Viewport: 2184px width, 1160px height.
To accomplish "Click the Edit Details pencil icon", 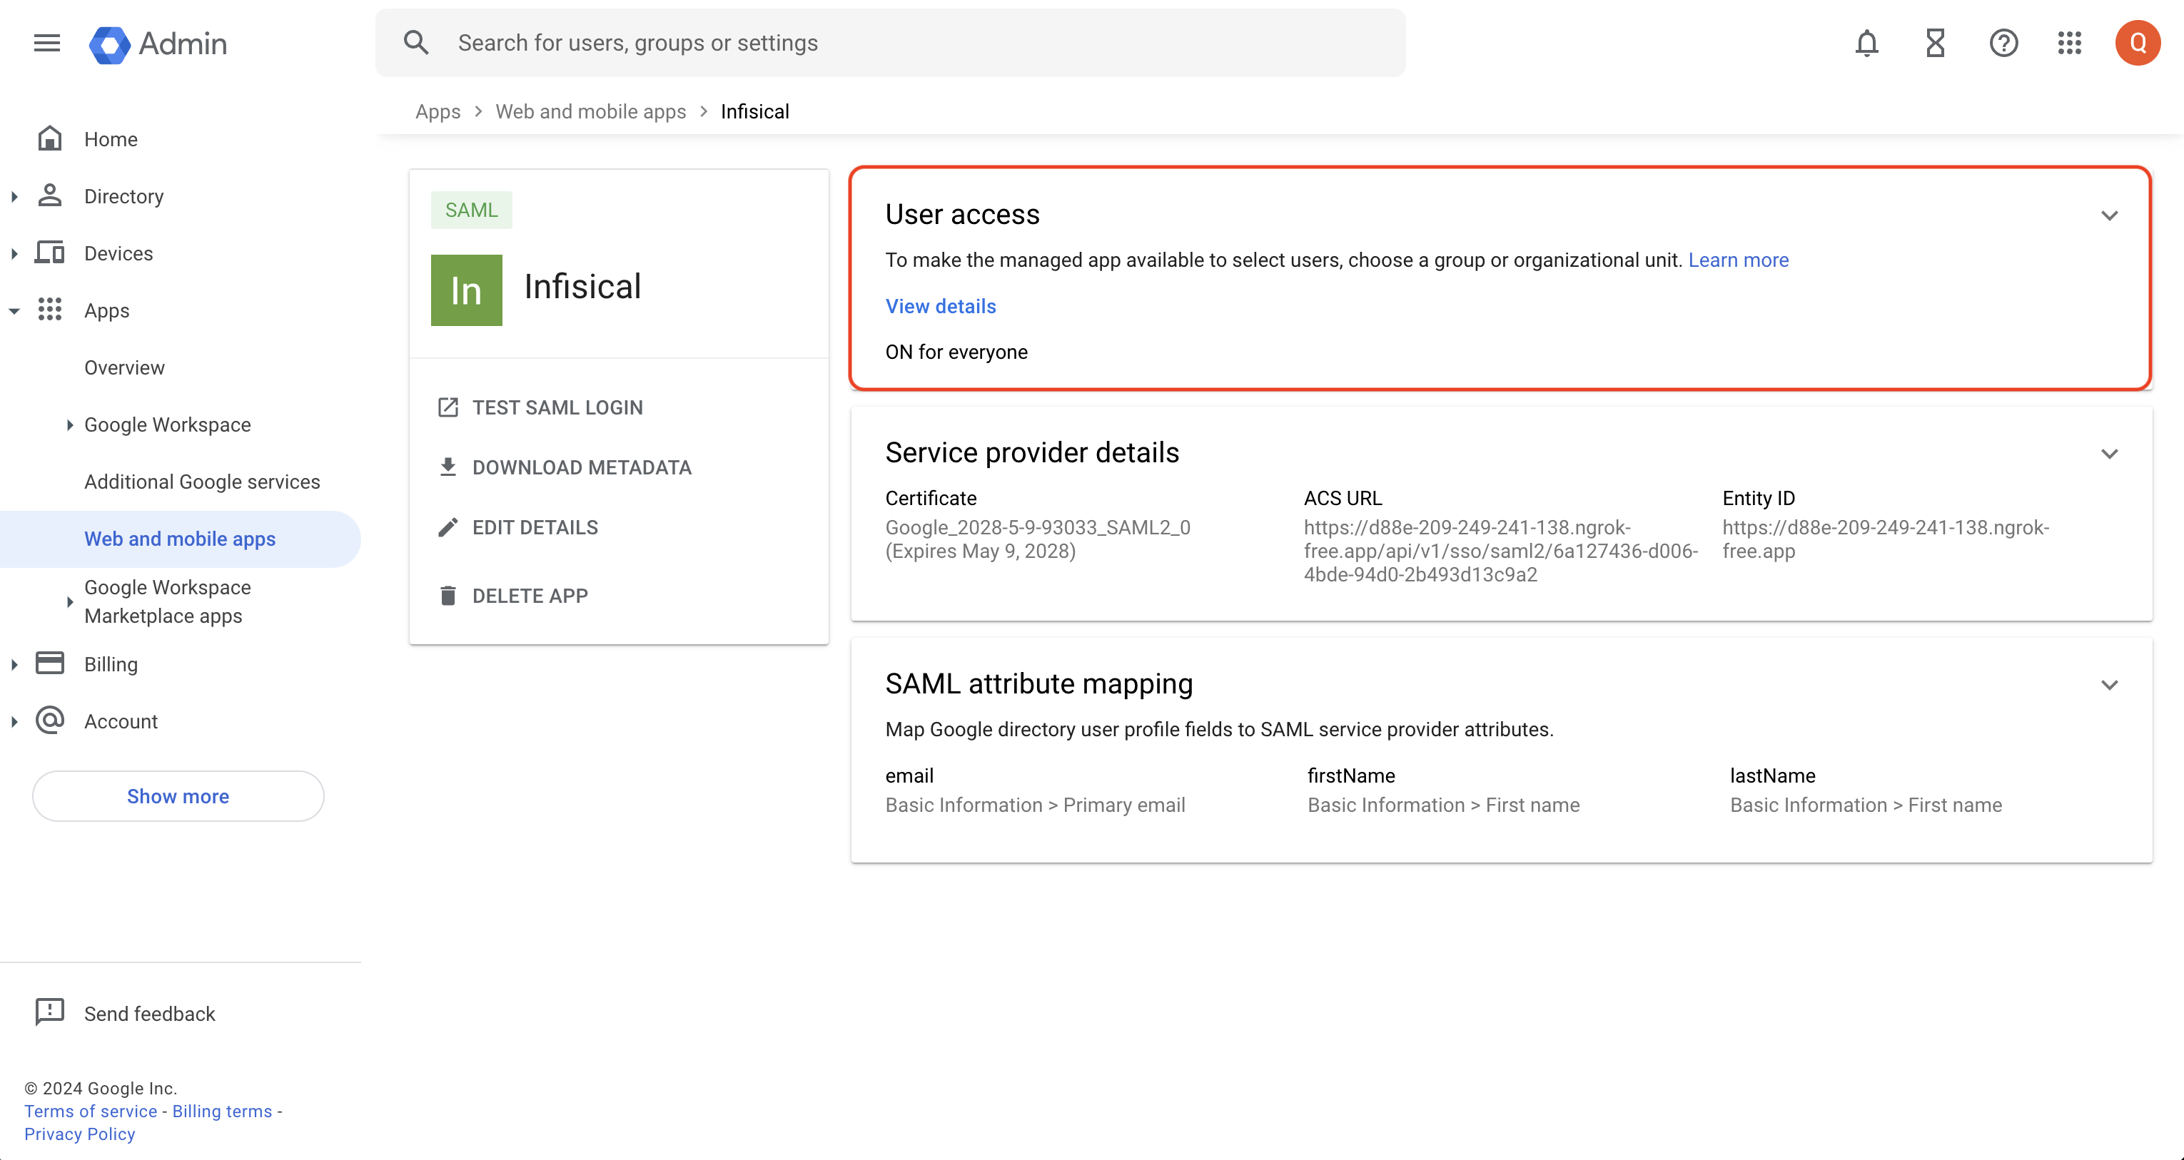I will pyautogui.click(x=448, y=527).
